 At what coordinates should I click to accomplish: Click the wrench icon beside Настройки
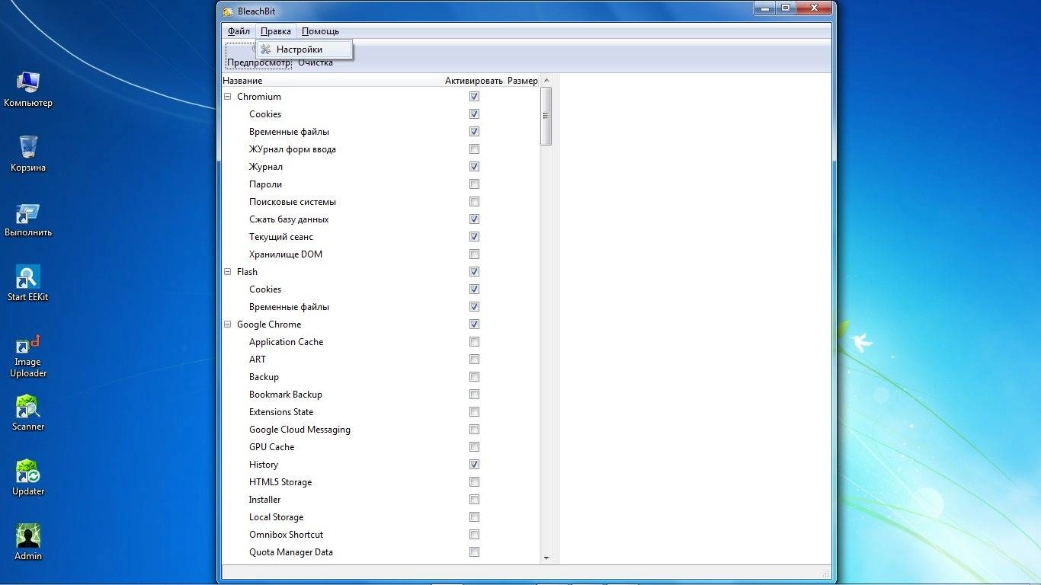coord(265,50)
